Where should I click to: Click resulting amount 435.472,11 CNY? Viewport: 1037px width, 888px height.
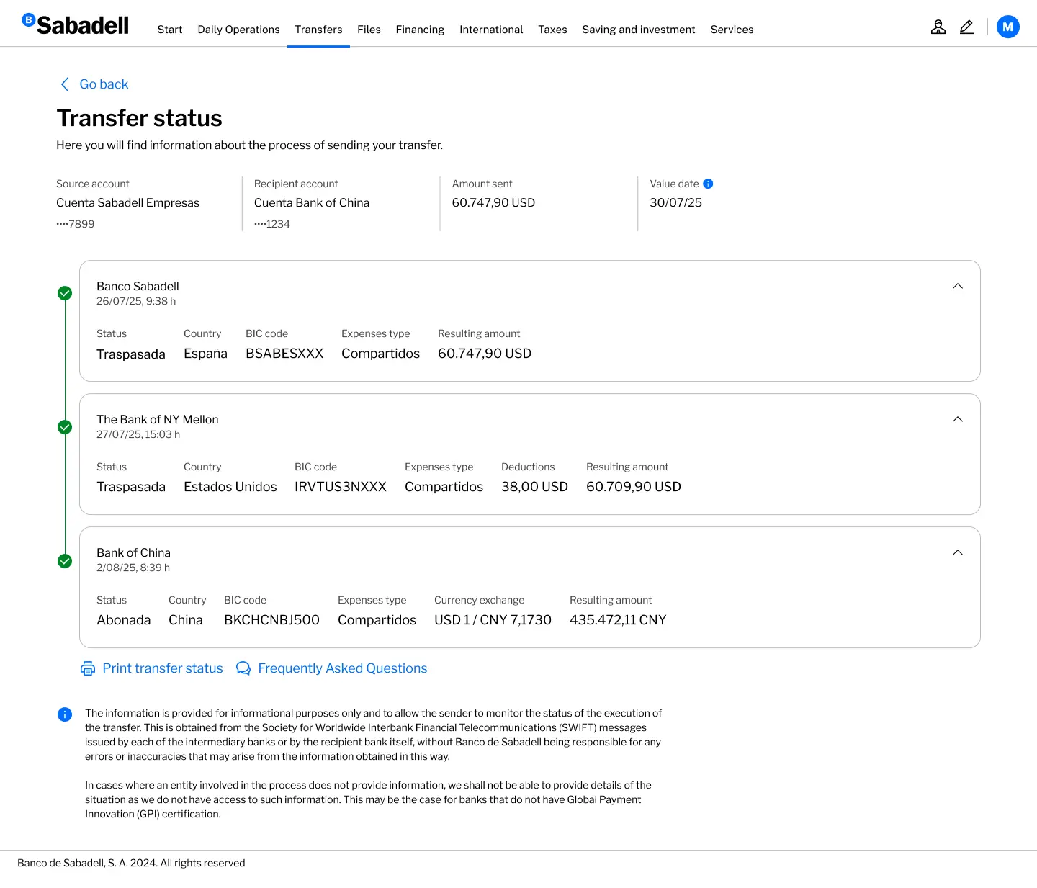click(618, 620)
